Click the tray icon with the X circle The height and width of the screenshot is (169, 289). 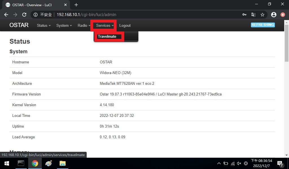pyautogui.click(x=246, y=163)
